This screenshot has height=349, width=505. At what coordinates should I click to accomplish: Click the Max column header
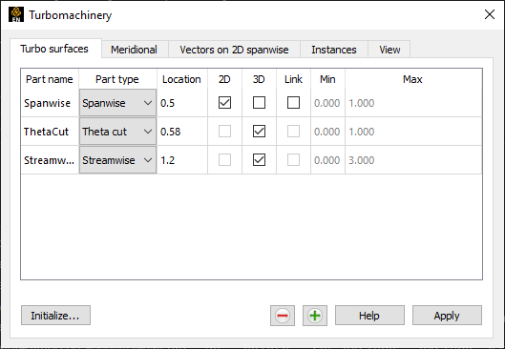[x=413, y=79]
